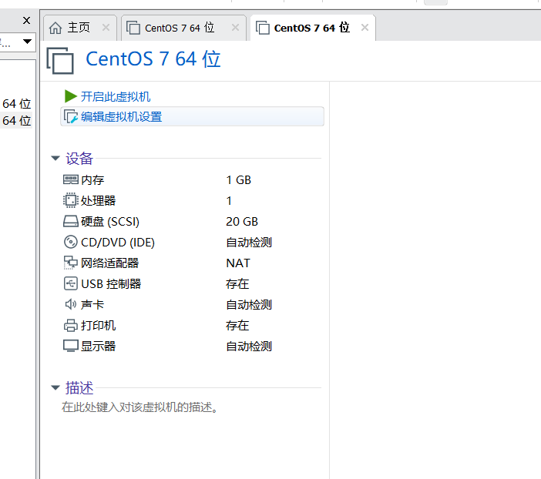Click the memory 内存 icon
This screenshot has width=541, height=479.
(71, 179)
